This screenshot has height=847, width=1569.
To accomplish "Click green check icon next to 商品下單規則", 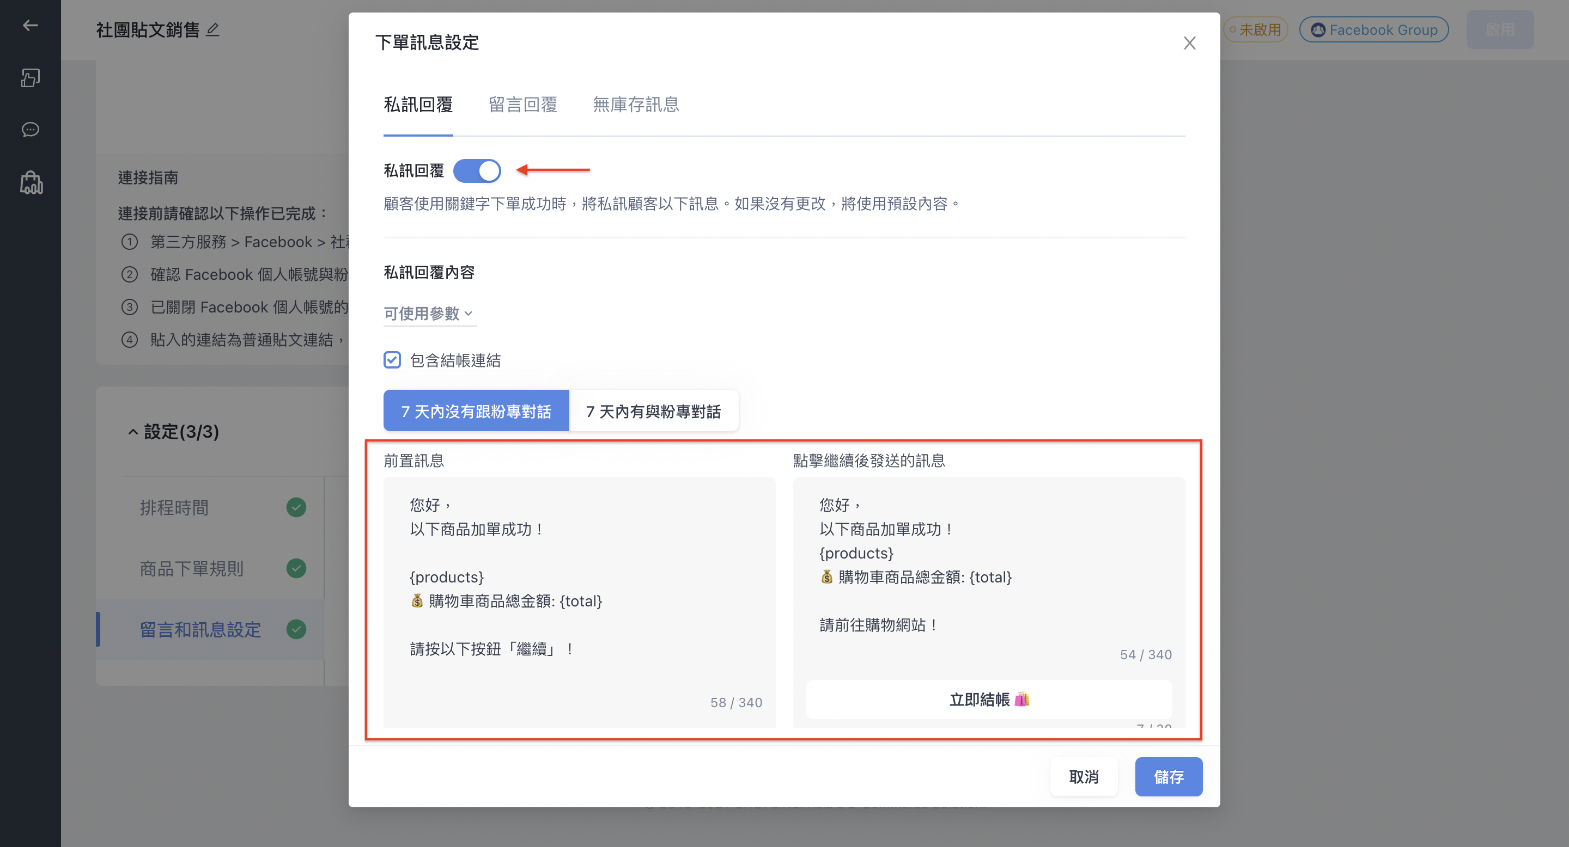I will point(296,568).
